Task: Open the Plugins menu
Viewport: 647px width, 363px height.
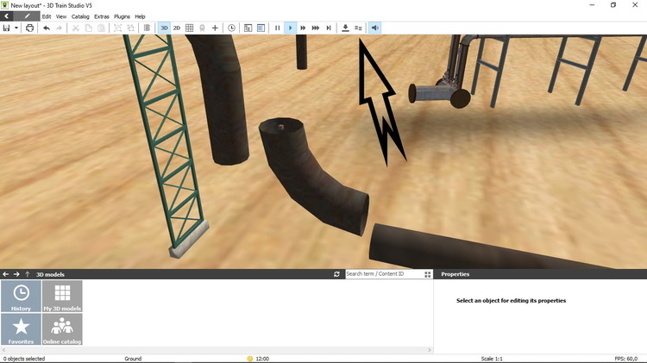Action: coord(122,16)
